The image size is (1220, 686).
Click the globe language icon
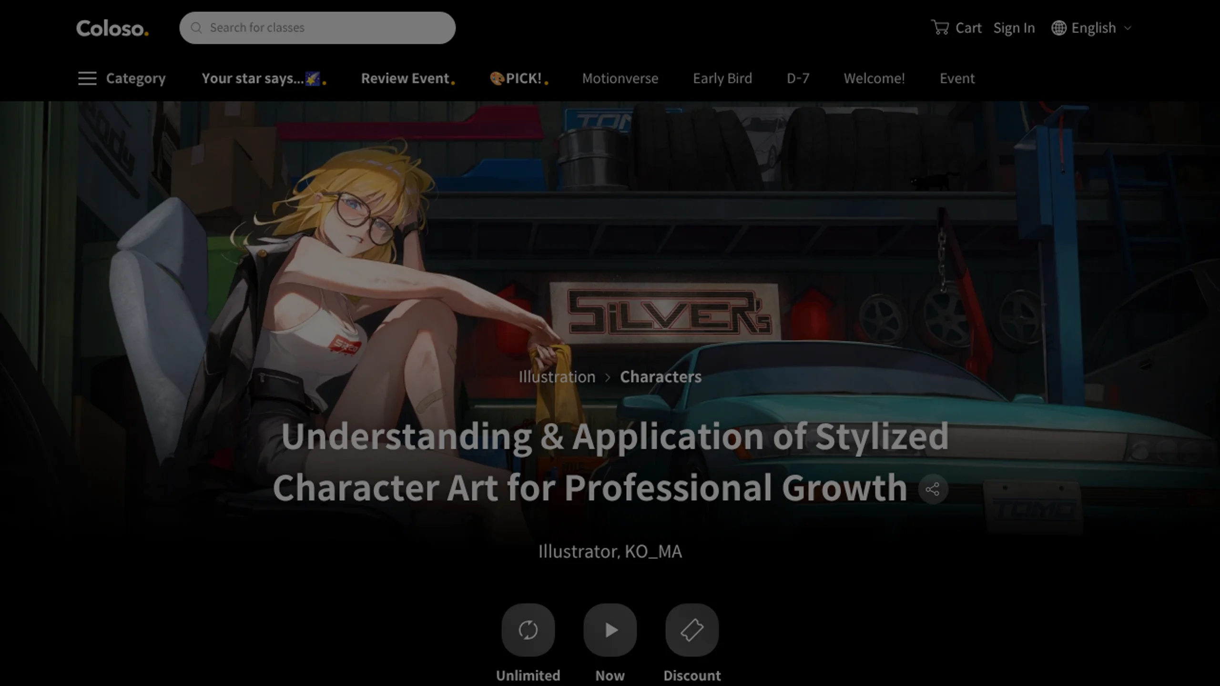click(1058, 28)
